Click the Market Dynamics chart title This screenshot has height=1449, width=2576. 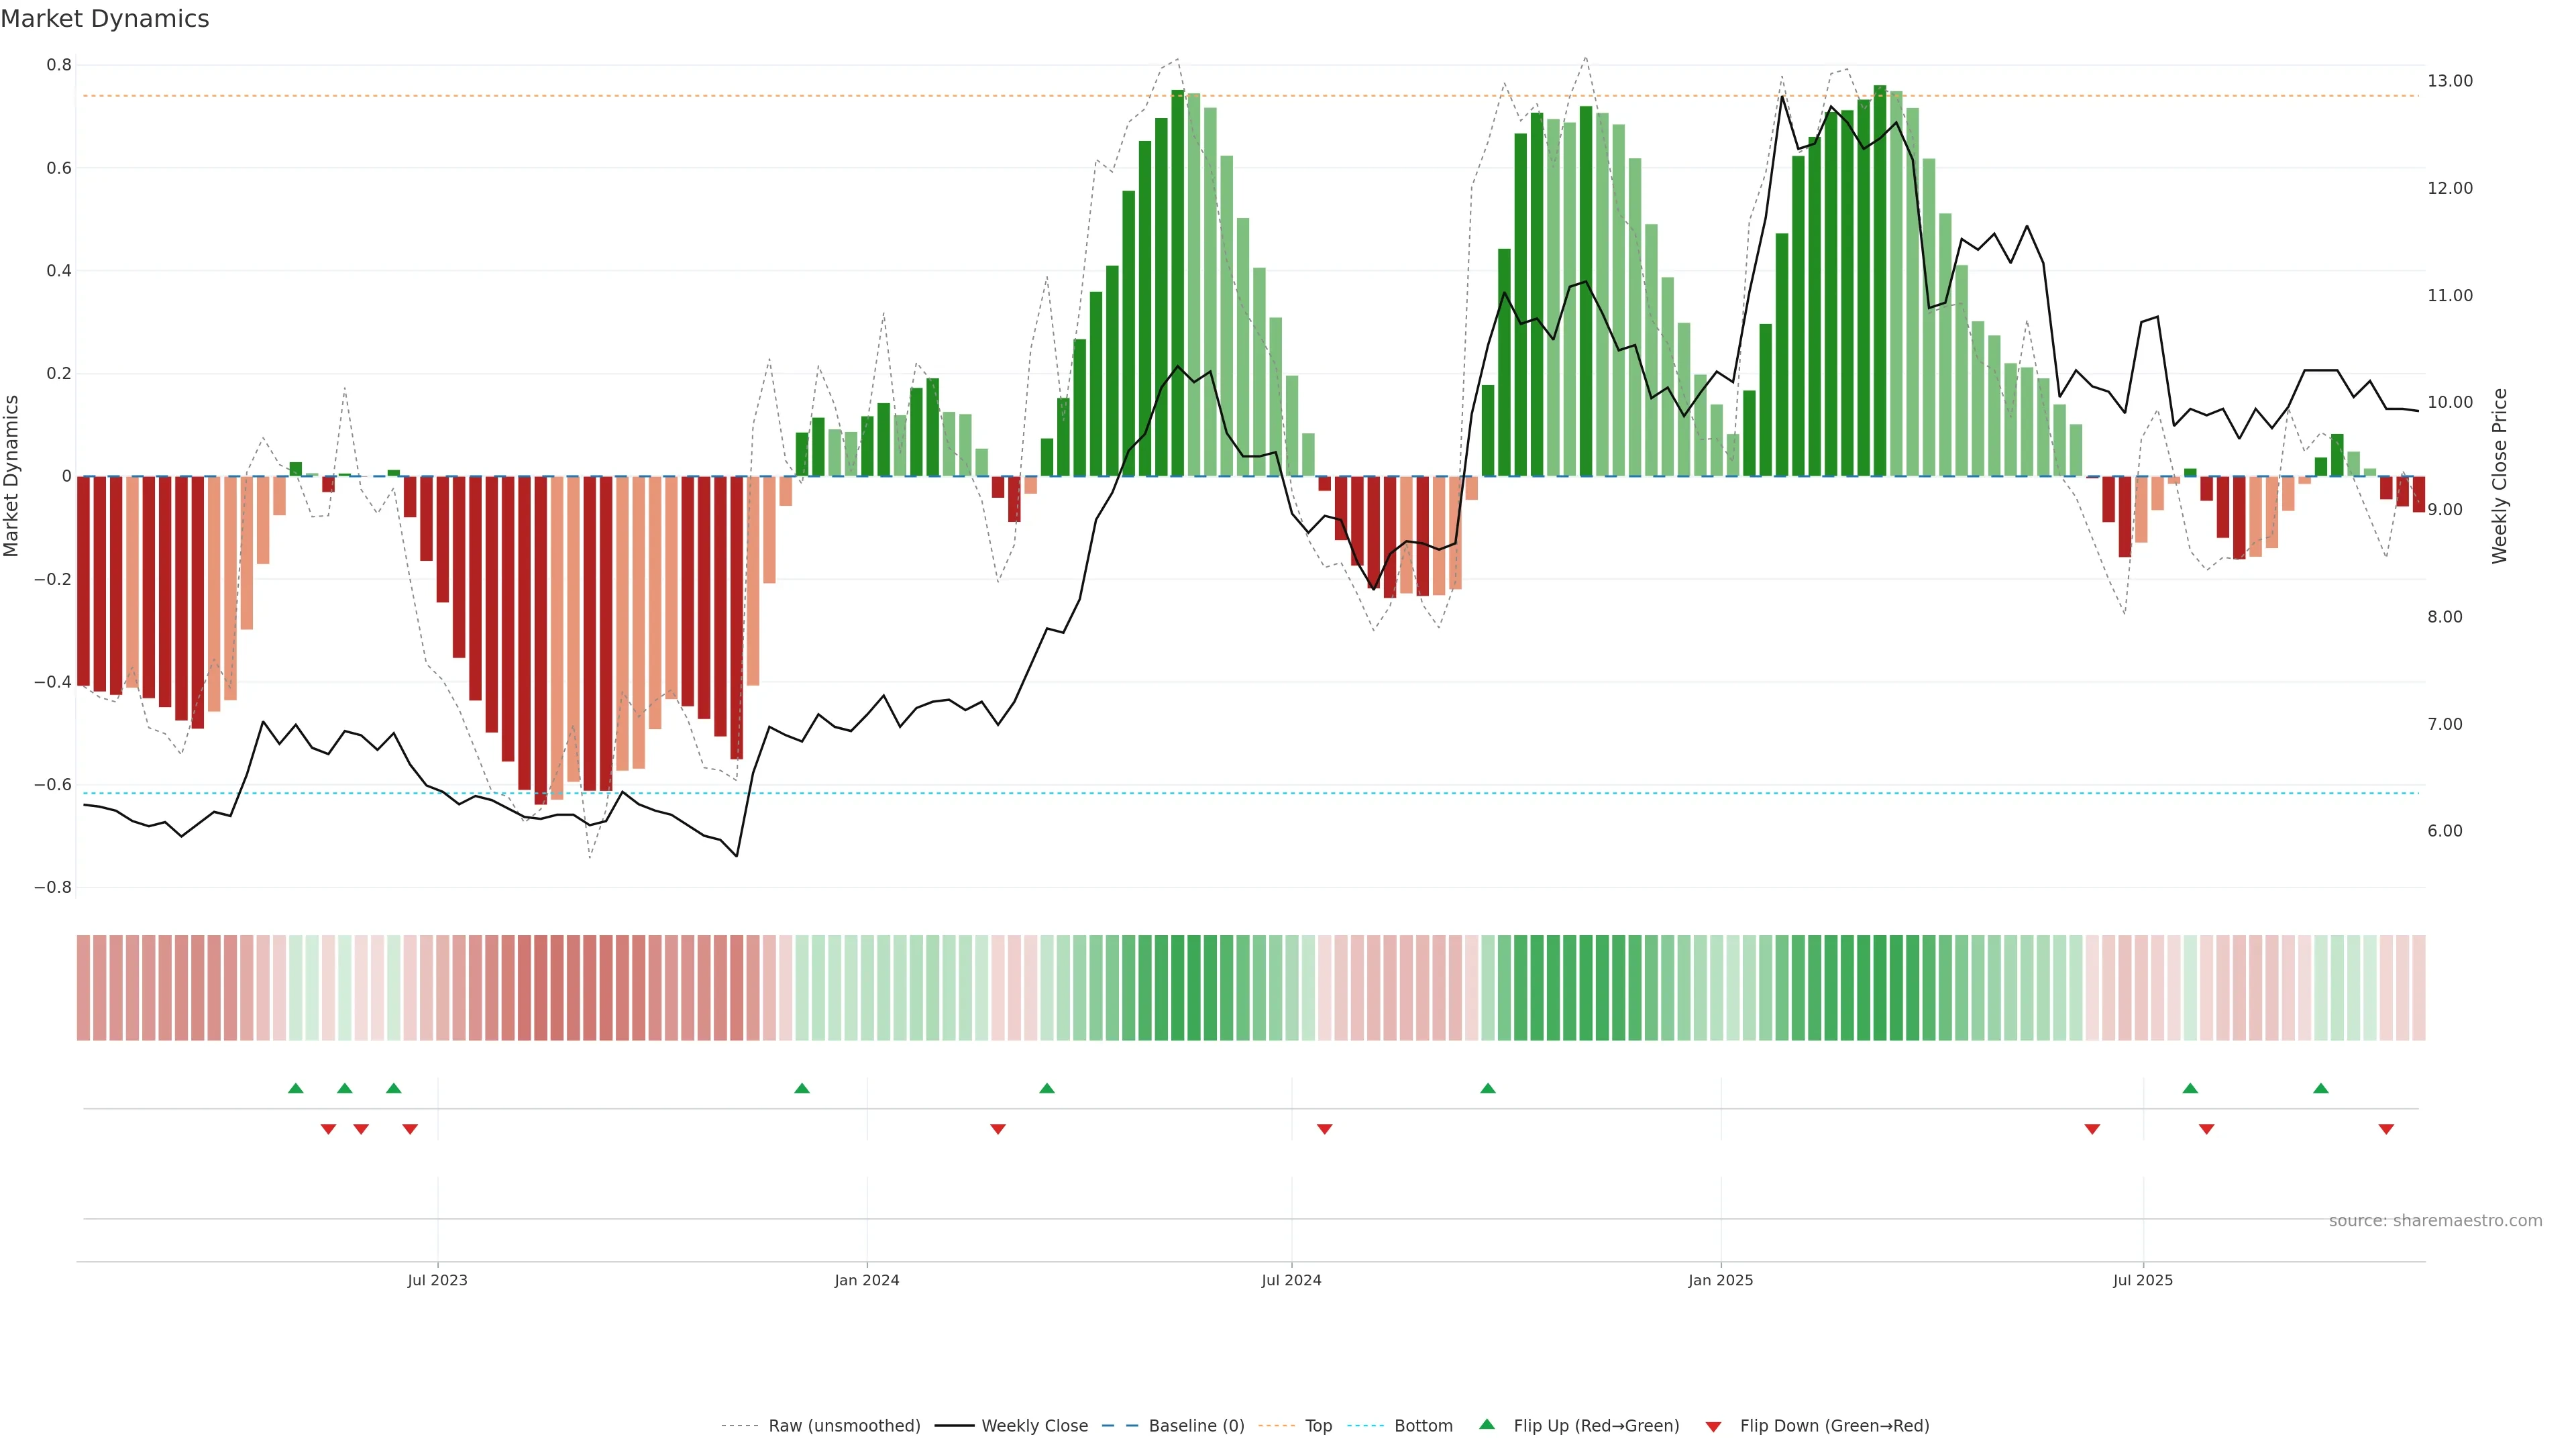(105, 19)
